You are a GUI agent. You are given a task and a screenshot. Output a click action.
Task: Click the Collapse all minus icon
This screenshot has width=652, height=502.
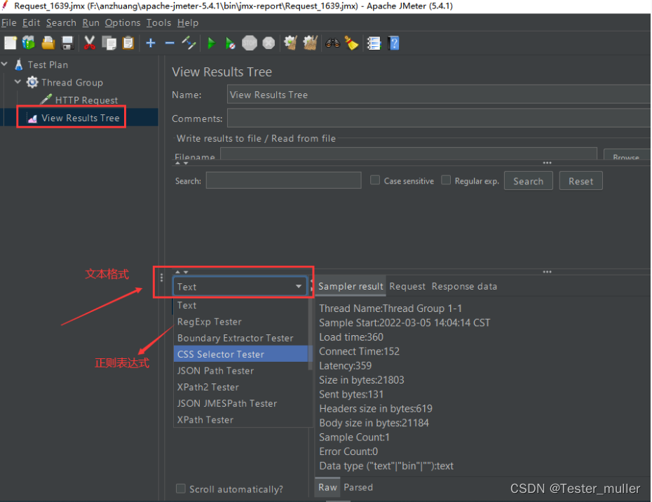pyautogui.click(x=169, y=43)
